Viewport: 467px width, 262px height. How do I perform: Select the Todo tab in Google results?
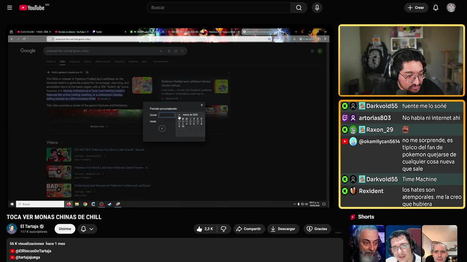tap(62, 61)
